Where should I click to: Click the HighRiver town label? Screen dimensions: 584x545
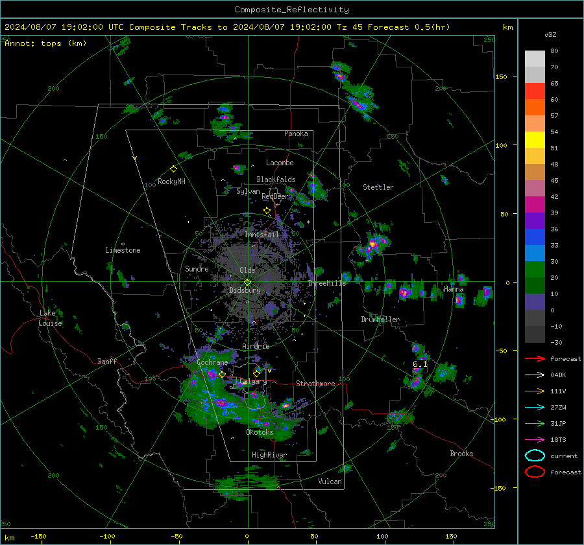[x=269, y=455]
